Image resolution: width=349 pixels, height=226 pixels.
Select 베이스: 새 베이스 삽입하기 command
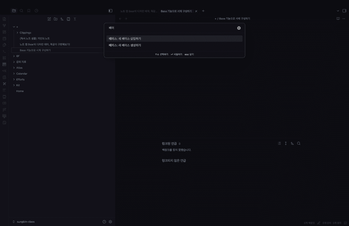coord(174,39)
